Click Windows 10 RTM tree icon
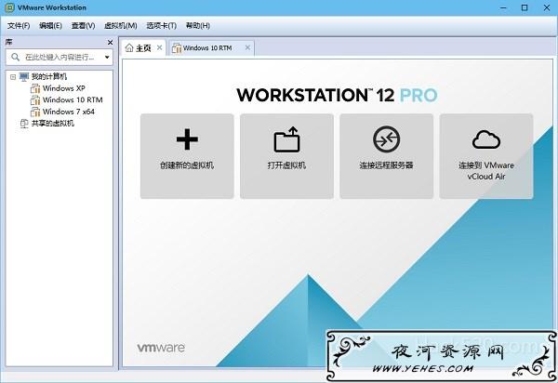This screenshot has height=383, width=558. [x=35, y=99]
